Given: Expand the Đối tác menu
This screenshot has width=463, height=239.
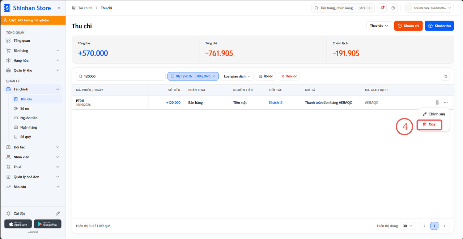Looking at the screenshot, I should (33, 147).
